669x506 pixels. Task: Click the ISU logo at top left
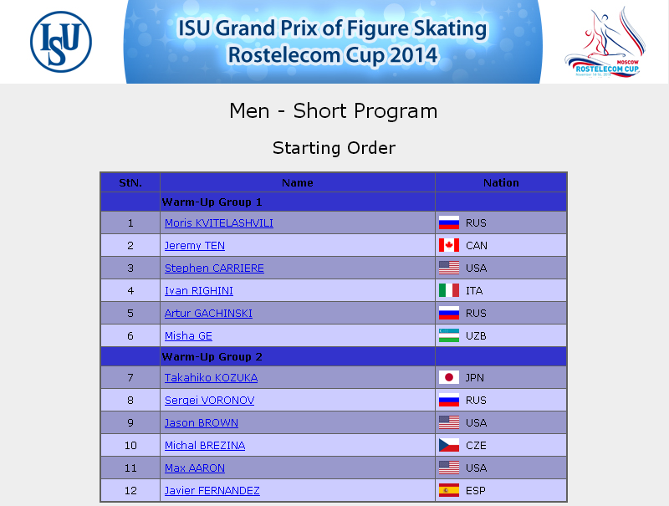point(61,42)
